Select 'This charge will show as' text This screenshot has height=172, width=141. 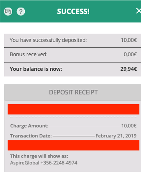pos(39,156)
